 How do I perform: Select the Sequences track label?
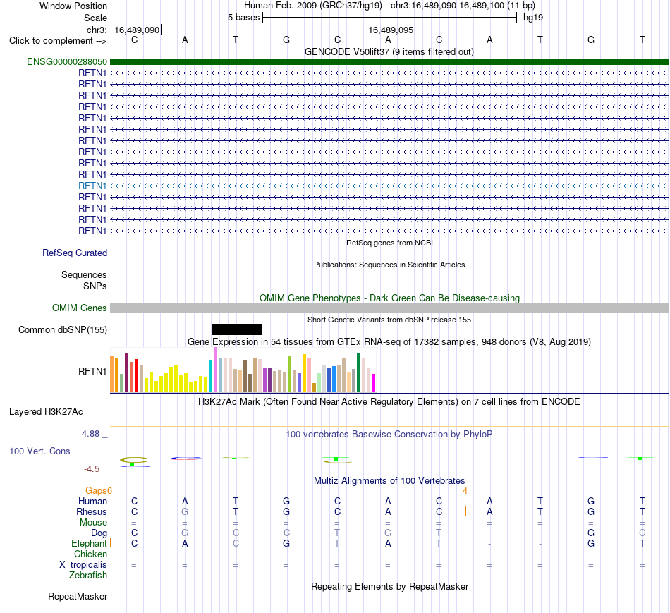[x=84, y=274]
